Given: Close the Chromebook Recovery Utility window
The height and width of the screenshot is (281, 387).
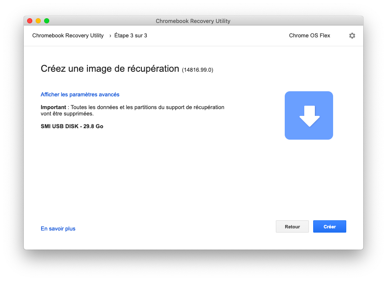Looking at the screenshot, I should pos(30,21).
